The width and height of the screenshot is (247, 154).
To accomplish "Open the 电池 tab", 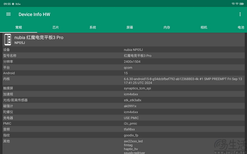I will tap(241, 28).
